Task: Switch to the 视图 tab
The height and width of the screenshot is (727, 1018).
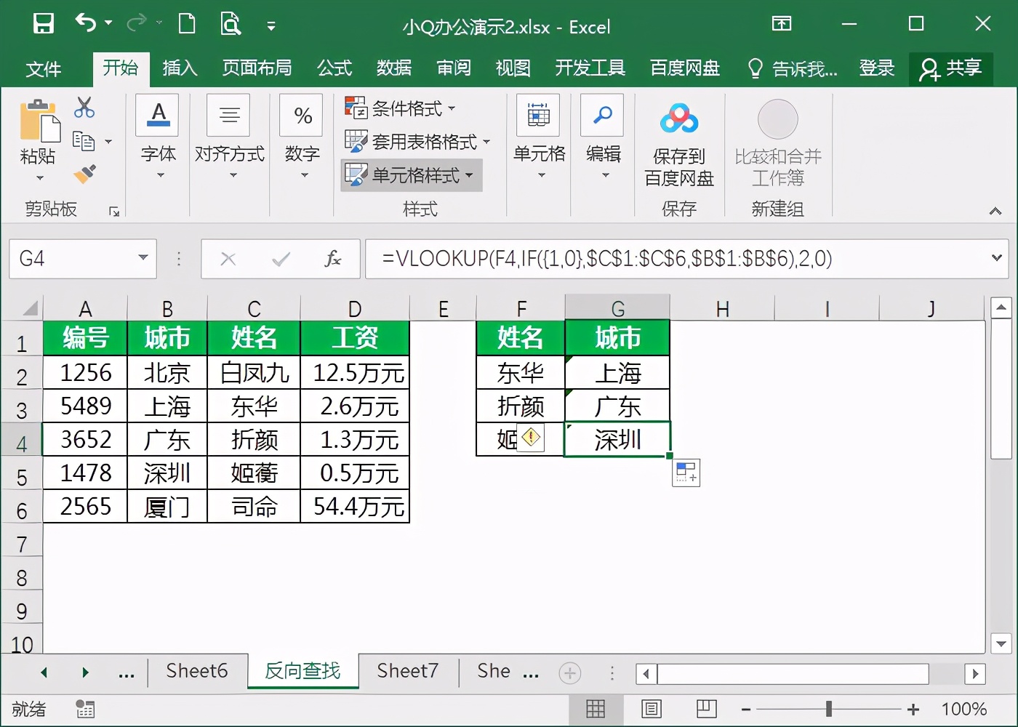Action: pyautogui.click(x=513, y=68)
